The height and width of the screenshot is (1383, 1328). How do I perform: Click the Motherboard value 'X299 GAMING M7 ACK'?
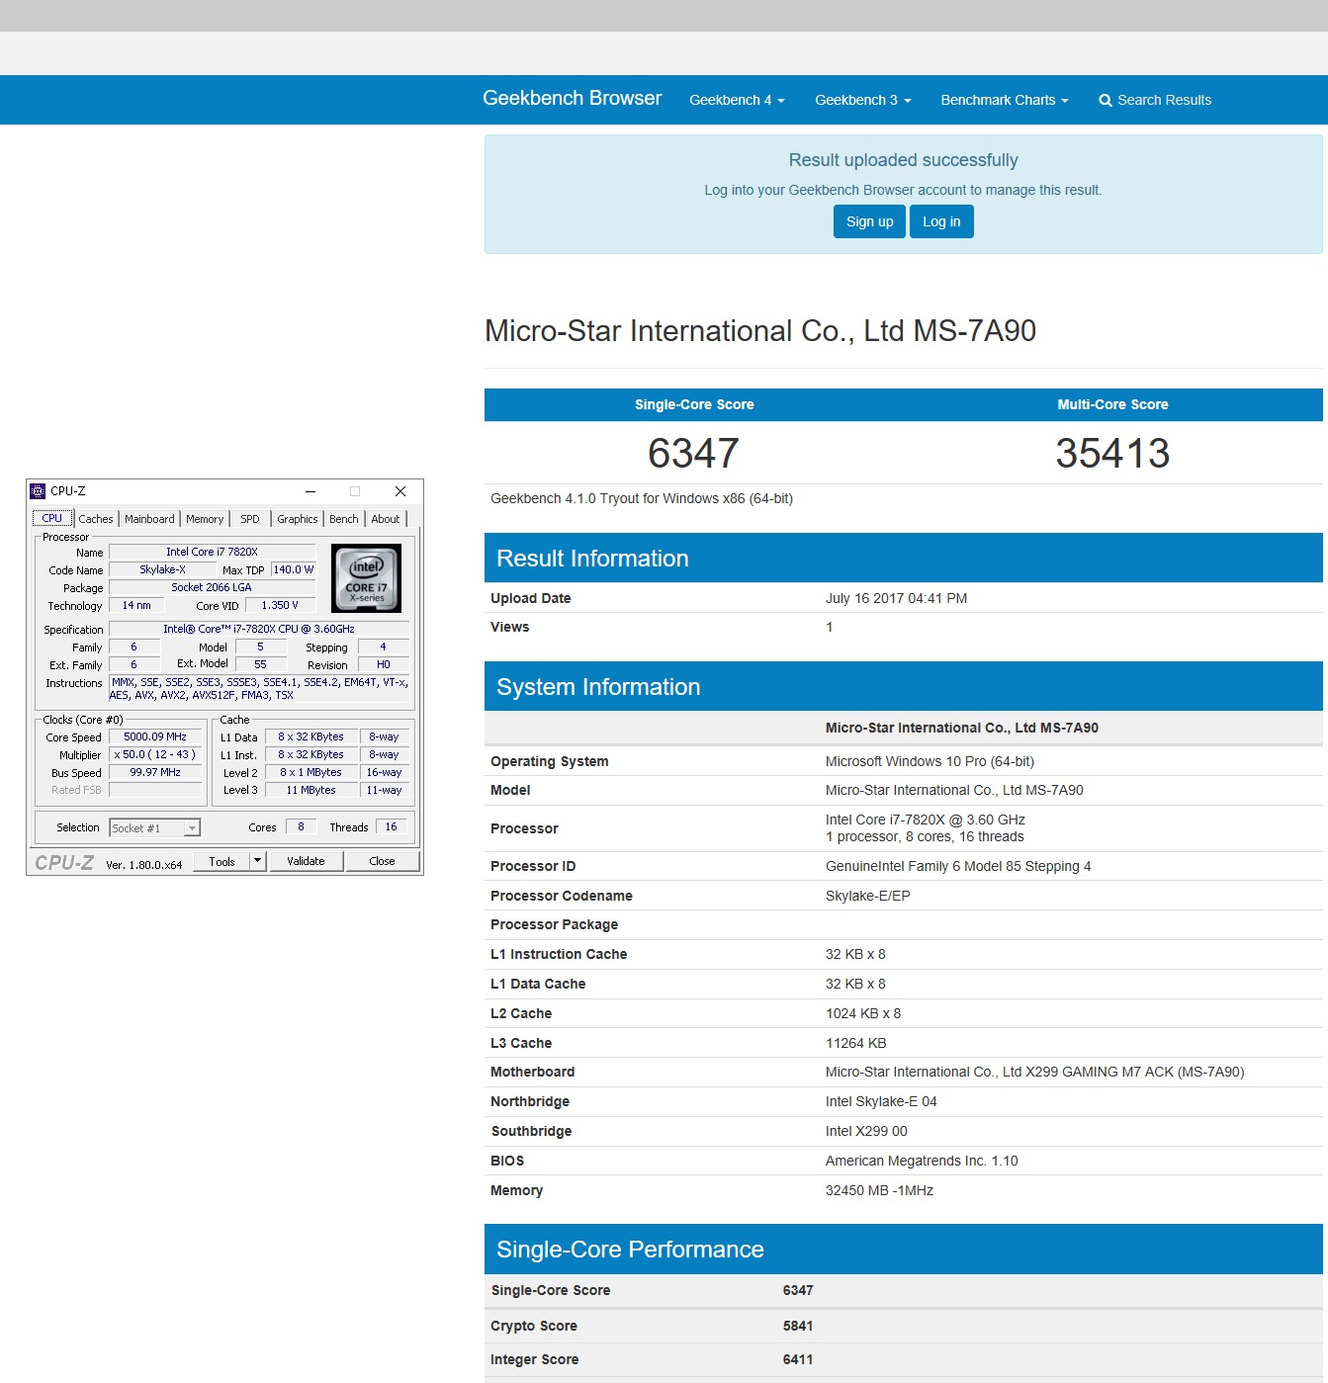[x=1035, y=1072]
